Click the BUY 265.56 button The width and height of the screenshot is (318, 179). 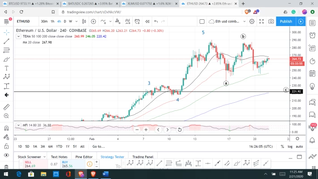pos(73,164)
